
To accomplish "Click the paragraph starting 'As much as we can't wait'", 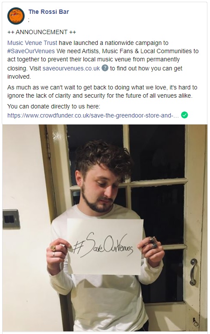I will point(102,92).
